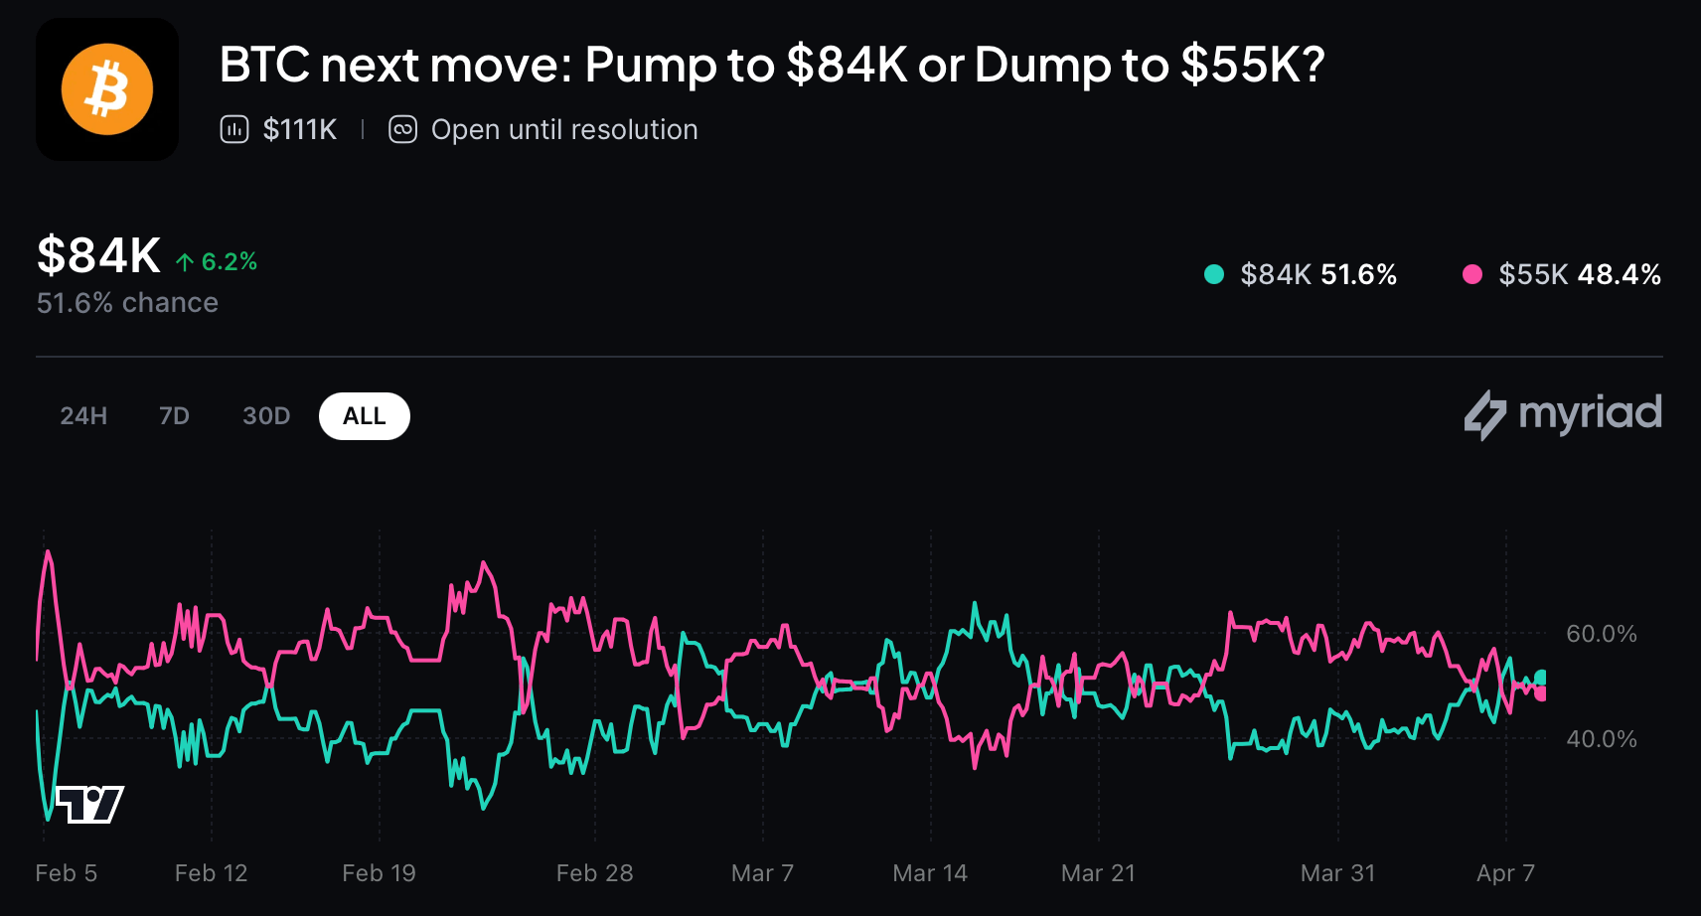
Task: Click the Bitcoin logo icon
Action: 106,88
